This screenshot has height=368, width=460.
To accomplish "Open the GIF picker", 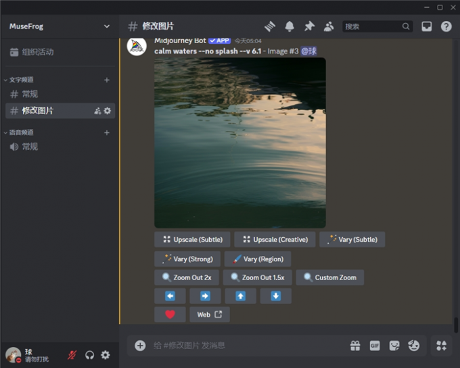I will tap(375, 346).
